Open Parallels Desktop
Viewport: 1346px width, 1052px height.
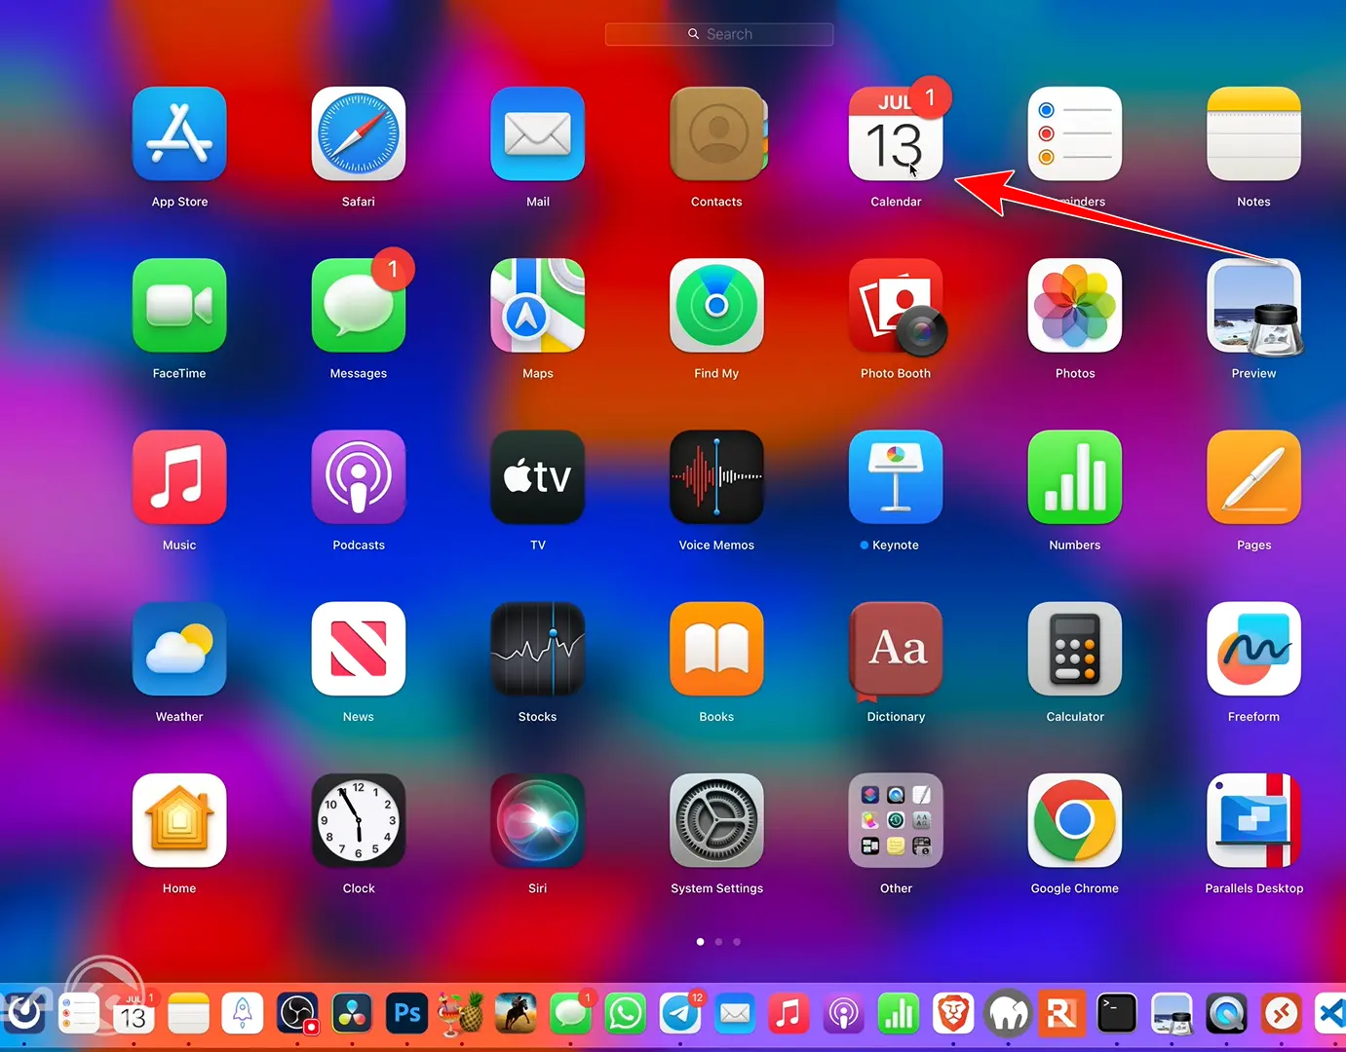click(x=1253, y=819)
